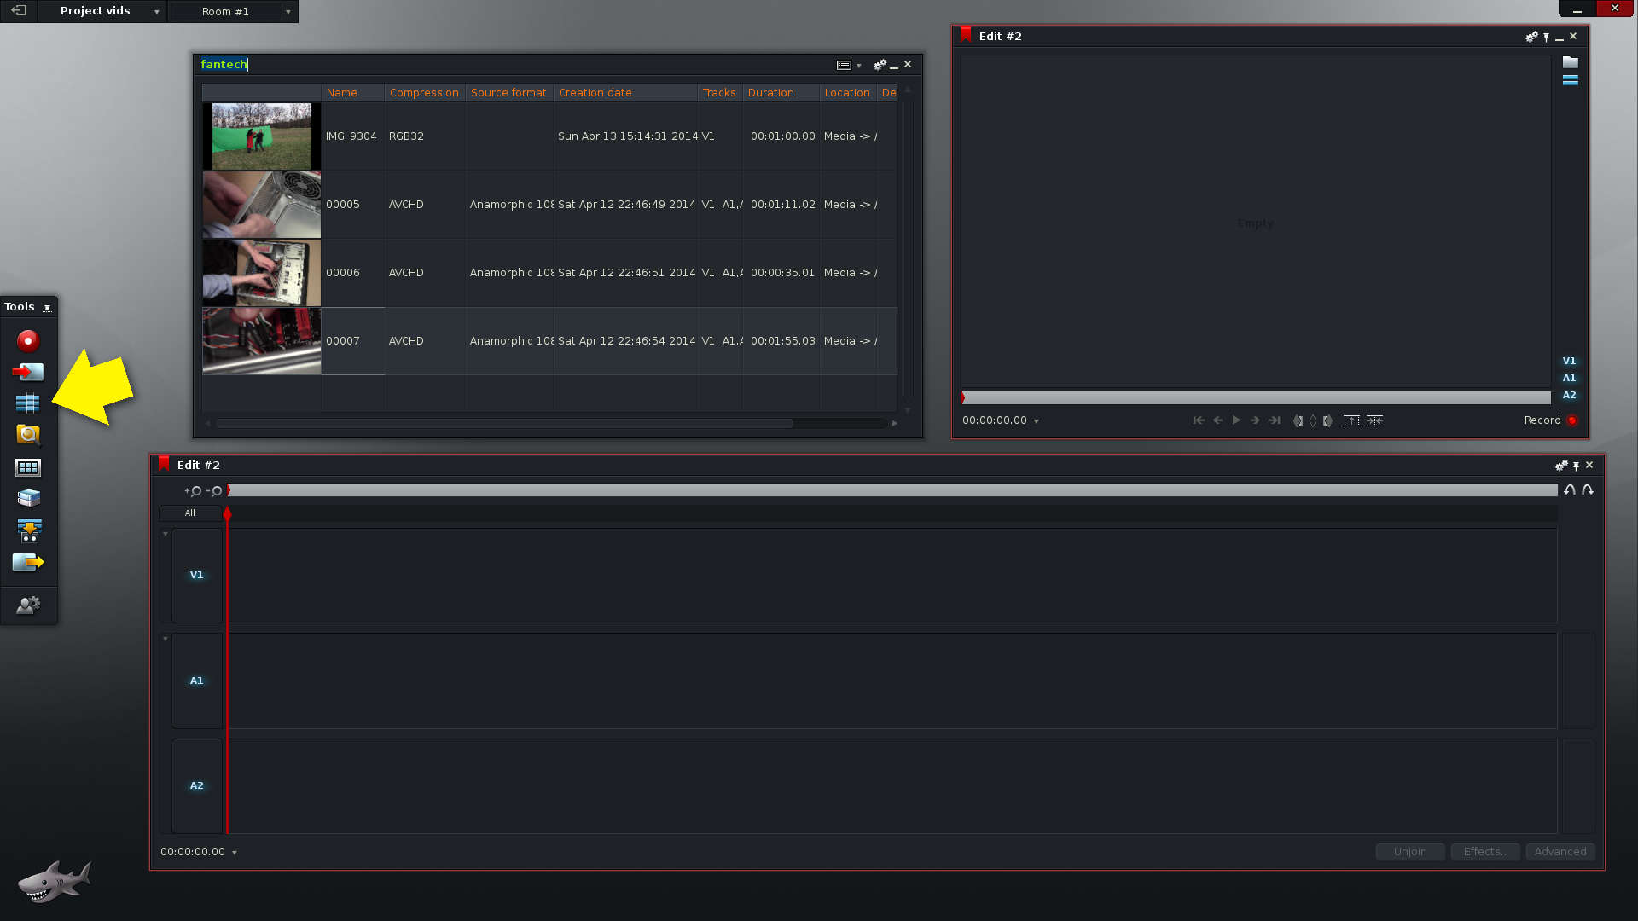The height and width of the screenshot is (921, 1638).
Task: Expand viewer timecode format dropdown
Action: point(1037,421)
